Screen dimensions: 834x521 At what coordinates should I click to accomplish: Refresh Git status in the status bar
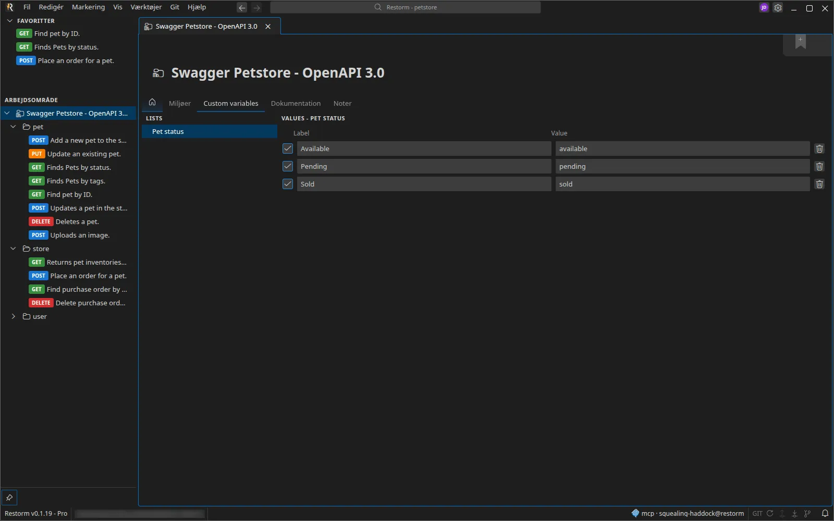[x=770, y=514]
